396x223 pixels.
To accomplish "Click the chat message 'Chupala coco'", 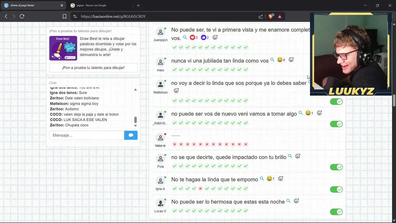I will point(77,125).
